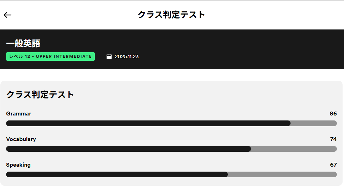The image size is (344, 194).
Task: Click the unfilled gray end of Grammar bar
Action: 314,123
